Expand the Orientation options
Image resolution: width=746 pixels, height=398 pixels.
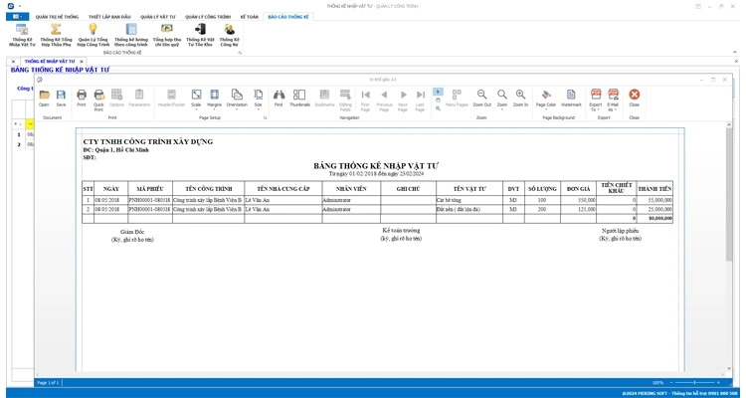coord(237,97)
